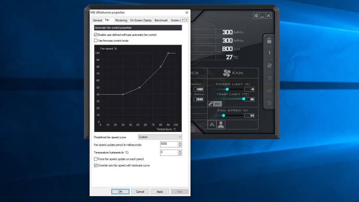The height and width of the screenshot is (202, 359).
Task: Open the On-Screen Display tab
Action: (141, 20)
